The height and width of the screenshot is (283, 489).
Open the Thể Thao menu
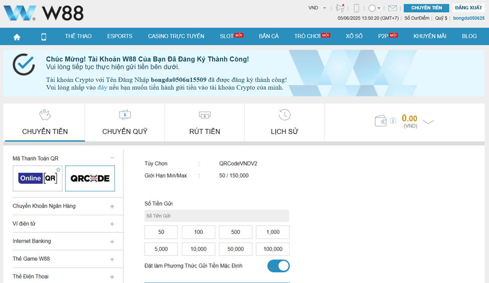coord(78,36)
